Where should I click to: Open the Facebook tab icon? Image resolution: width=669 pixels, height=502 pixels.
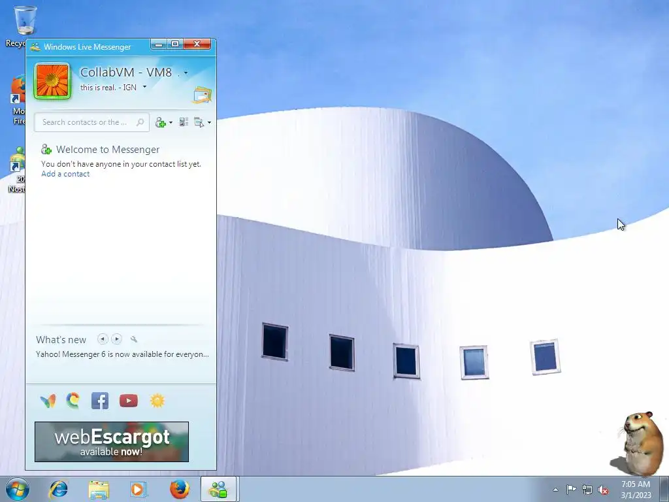click(x=100, y=401)
